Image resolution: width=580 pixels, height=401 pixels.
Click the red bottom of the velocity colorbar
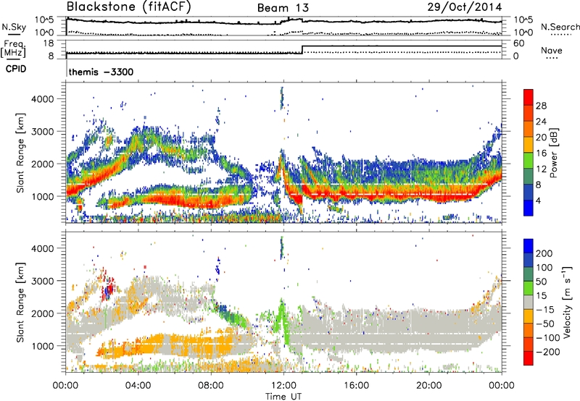click(x=529, y=358)
